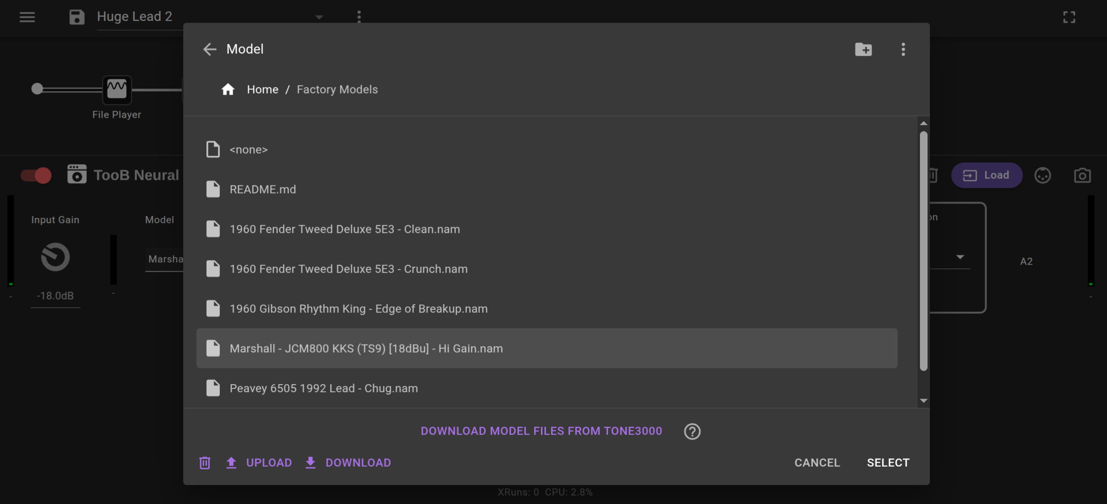
Task: Open the Model dialog more-options menu
Action: coord(903,49)
